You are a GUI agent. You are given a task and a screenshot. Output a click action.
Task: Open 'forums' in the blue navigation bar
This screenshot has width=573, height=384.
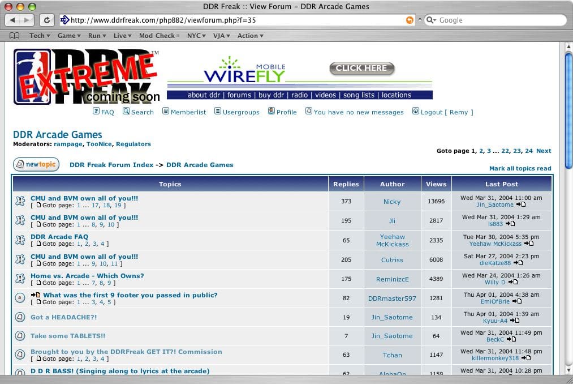tap(239, 95)
